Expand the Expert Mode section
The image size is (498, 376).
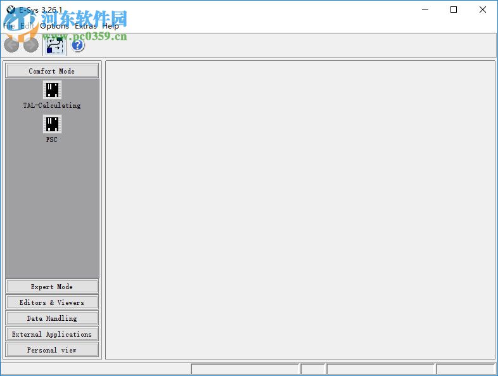52,287
